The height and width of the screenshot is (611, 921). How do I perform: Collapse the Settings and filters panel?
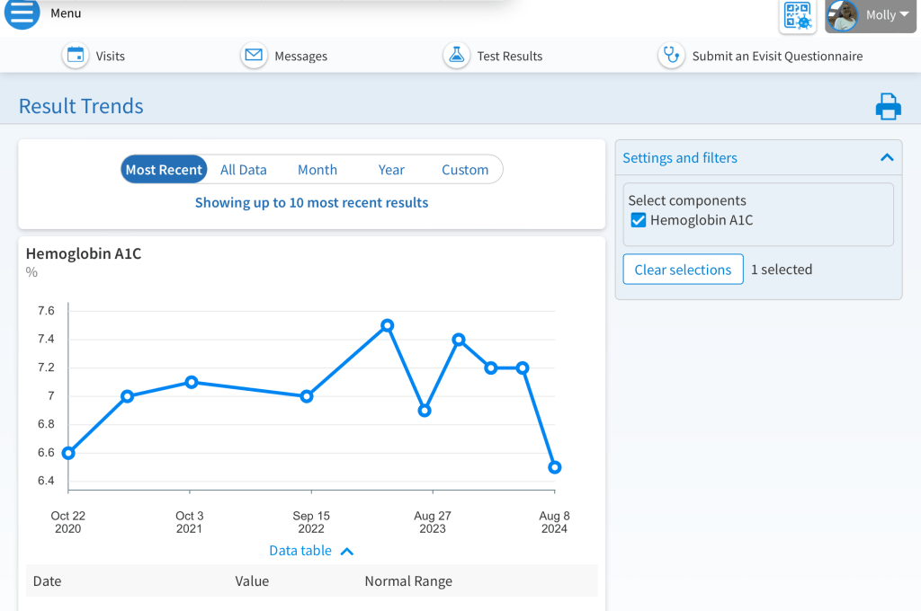coord(887,158)
